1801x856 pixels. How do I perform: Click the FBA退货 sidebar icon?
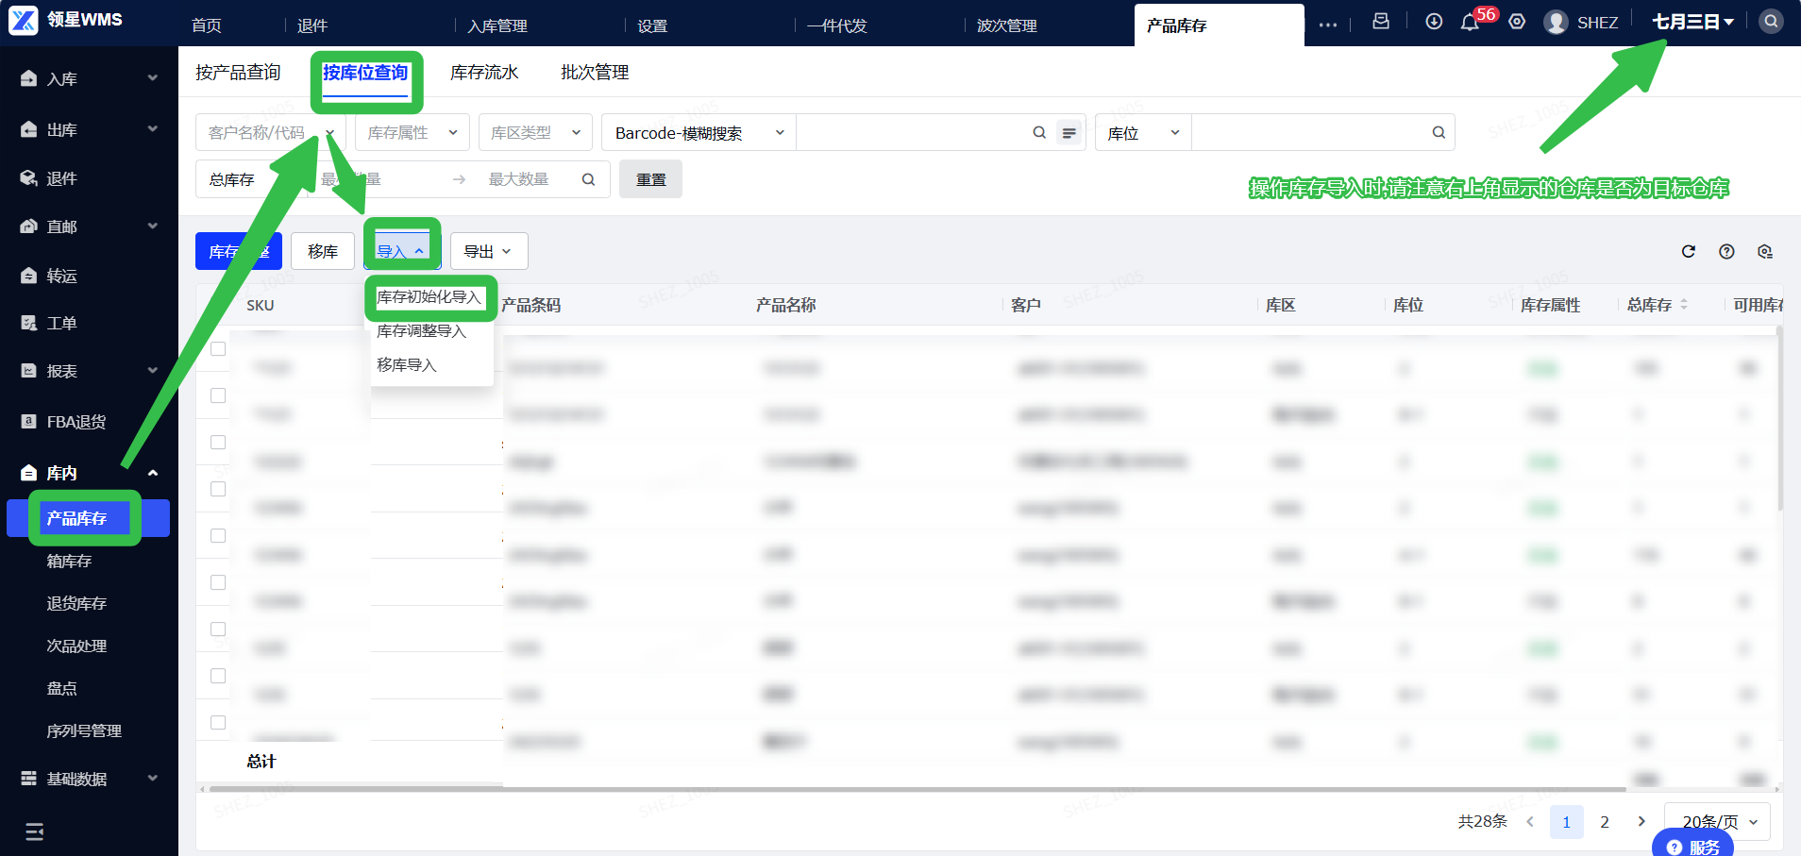[x=29, y=421]
